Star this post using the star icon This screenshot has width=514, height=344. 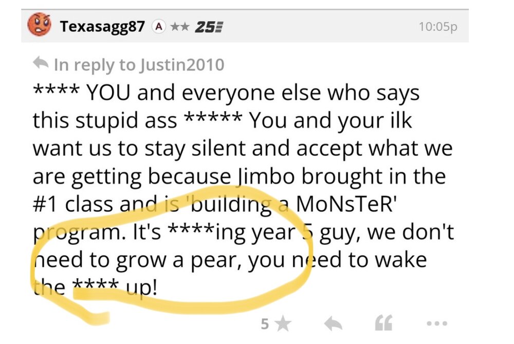tap(281, 324)
